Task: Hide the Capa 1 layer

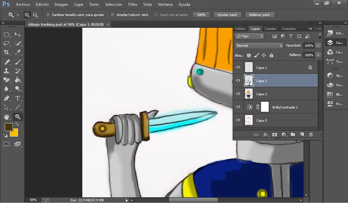Action: click(238, 67)
